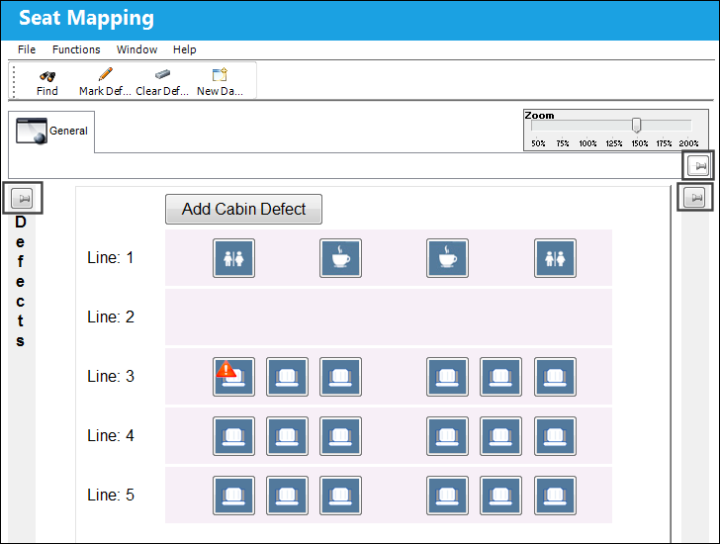Select the first seat in Line 5
The image size is (720, 544).
tap(233, 496)
